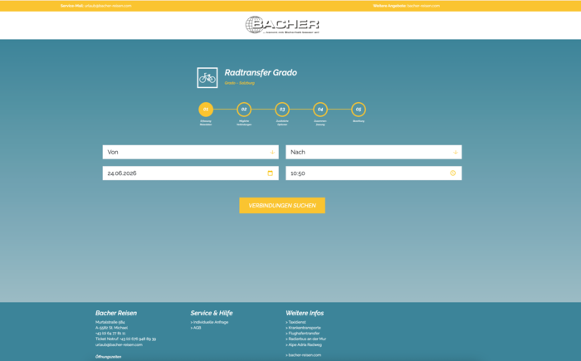
Task: Open the bacher-reisen.com footer link
Action: (x=305, y=355)
